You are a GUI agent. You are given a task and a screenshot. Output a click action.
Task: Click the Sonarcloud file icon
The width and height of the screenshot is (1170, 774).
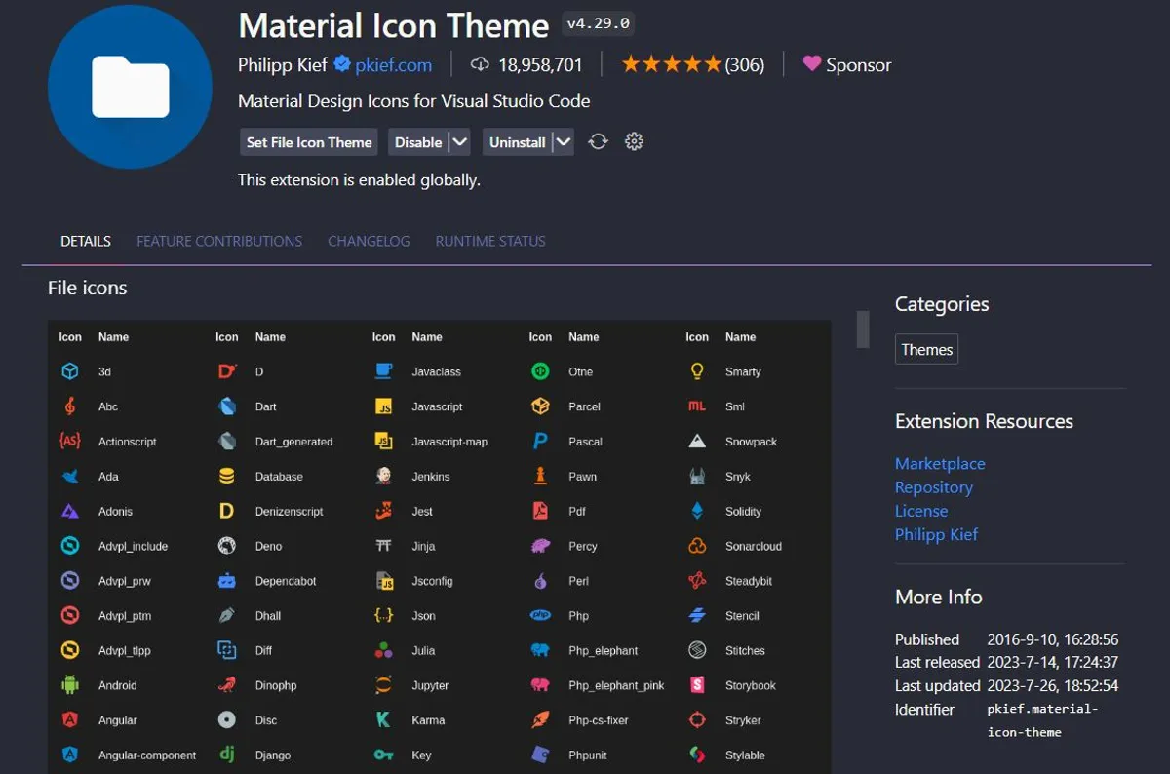[x=697, y=546]
